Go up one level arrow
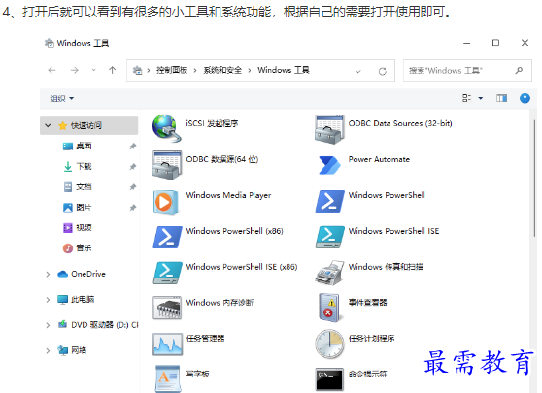Screen dimensions: 542x393 112,71
